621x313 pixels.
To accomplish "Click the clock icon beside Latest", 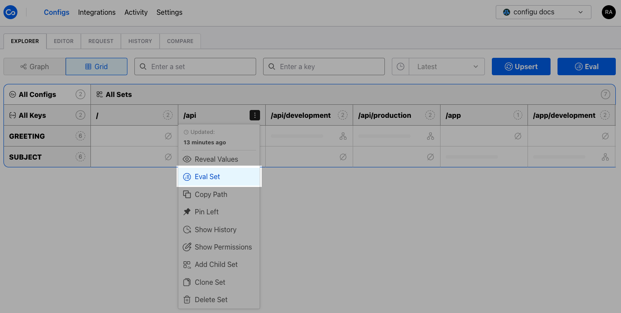I will click(401, 67).
